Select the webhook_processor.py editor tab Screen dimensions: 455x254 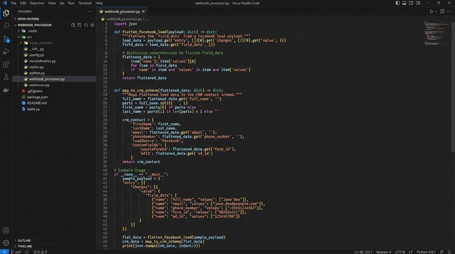[x=122, y=12]
